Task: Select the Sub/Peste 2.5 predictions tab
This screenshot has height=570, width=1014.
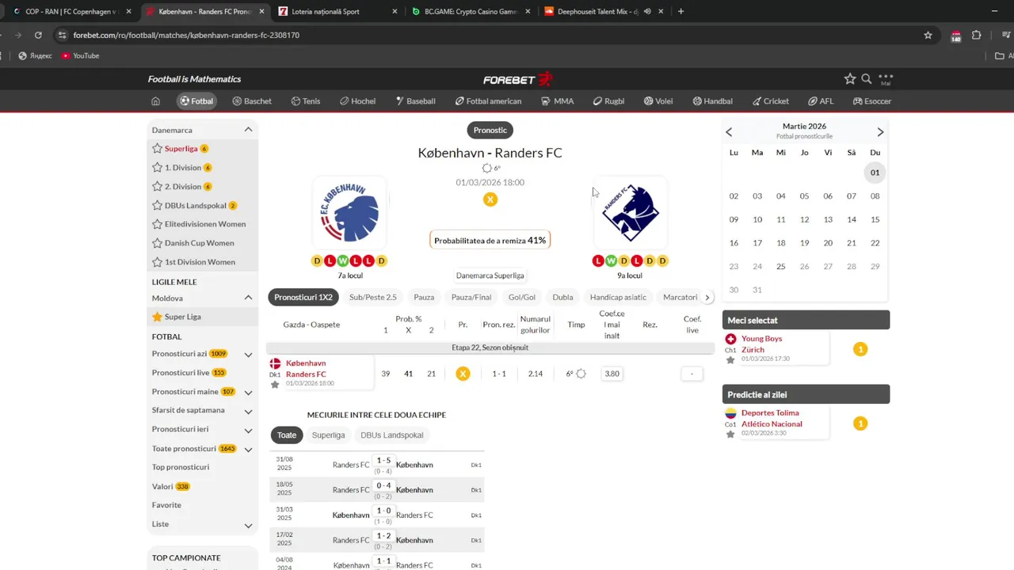Action: pyautogui.click(x=372, y=298)
